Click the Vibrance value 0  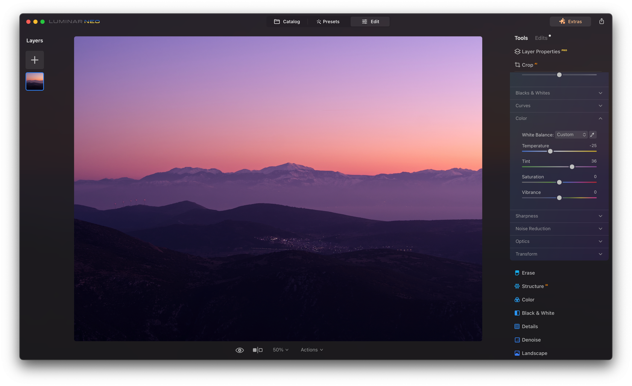point(595,192)
